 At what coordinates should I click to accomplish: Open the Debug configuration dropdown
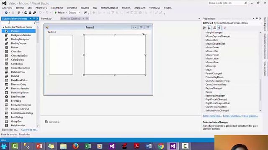click(x=79, y=12)
